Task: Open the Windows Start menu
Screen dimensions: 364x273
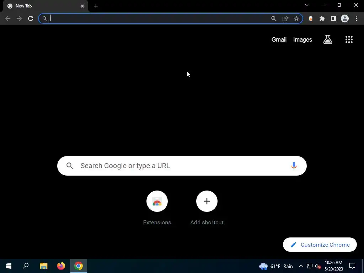Action: pyautogui.click(x=9, y=266)
